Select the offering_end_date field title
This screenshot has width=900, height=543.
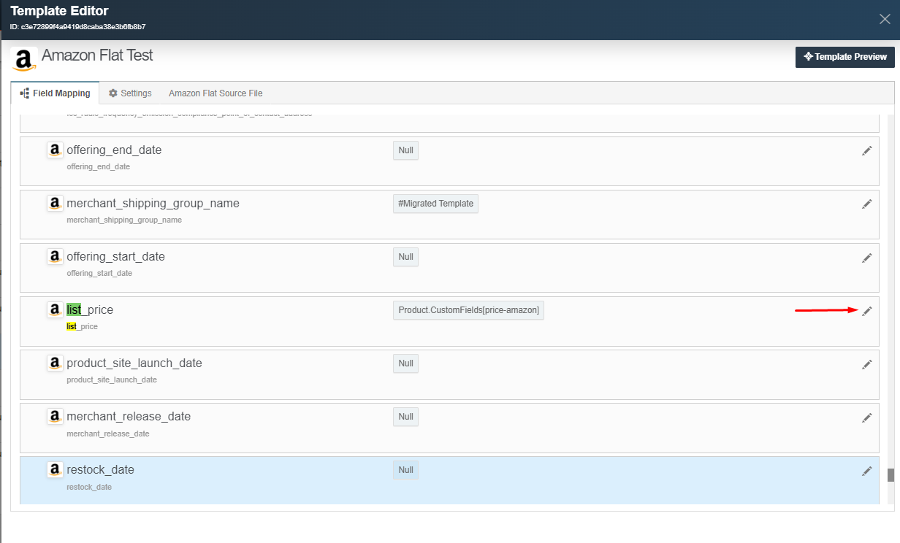coord(114,150)
